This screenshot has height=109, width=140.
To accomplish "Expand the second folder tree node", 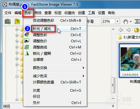I will coord(17,35).
